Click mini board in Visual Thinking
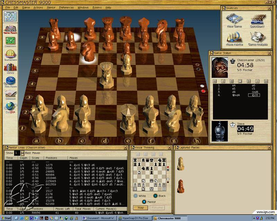Screen dimensions: 277x221 click(x=150, y=175)
